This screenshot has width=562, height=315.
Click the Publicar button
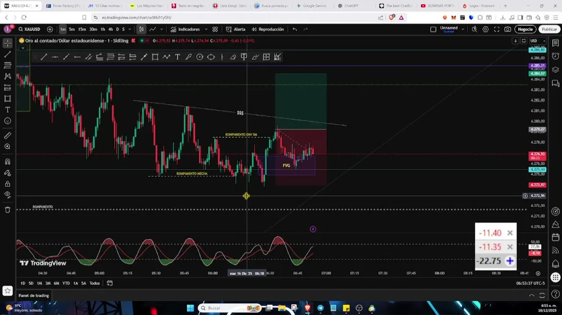(549, 29)
